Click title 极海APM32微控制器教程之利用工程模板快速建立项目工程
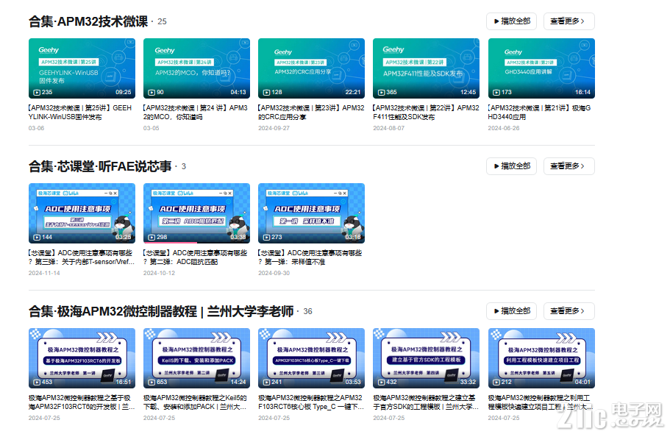 [x=540, y=402]
